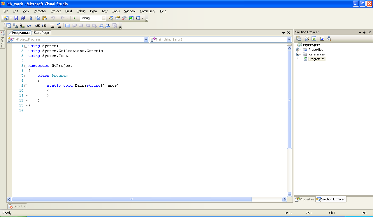
Task: Open the Community menu
Action: (x=147, y=11)
